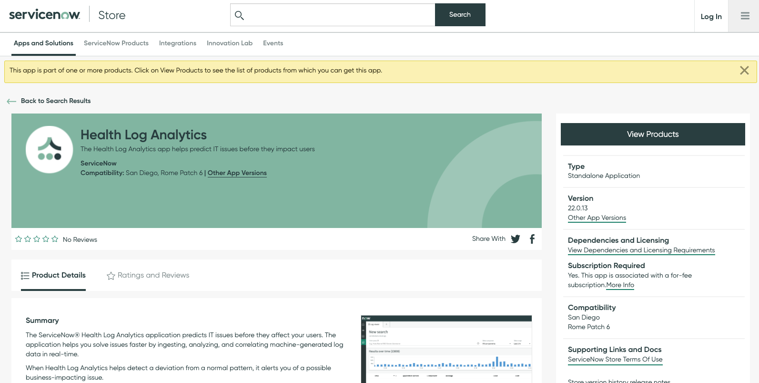Image resolution: width=759 pixels, height=383 pixels.
Task: Click Log In
Action: click(x=711, y=16)
